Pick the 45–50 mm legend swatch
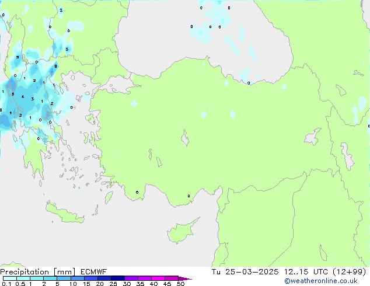Viewport: 370px width, 286px height. coord(172,278)
